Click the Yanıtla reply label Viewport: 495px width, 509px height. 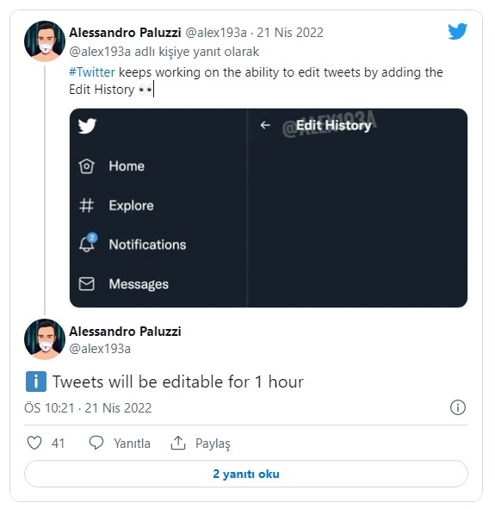tap(132, 443)
